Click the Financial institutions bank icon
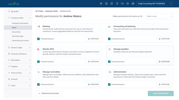Screen dimensions: 179x100 (x=9, y=54)
